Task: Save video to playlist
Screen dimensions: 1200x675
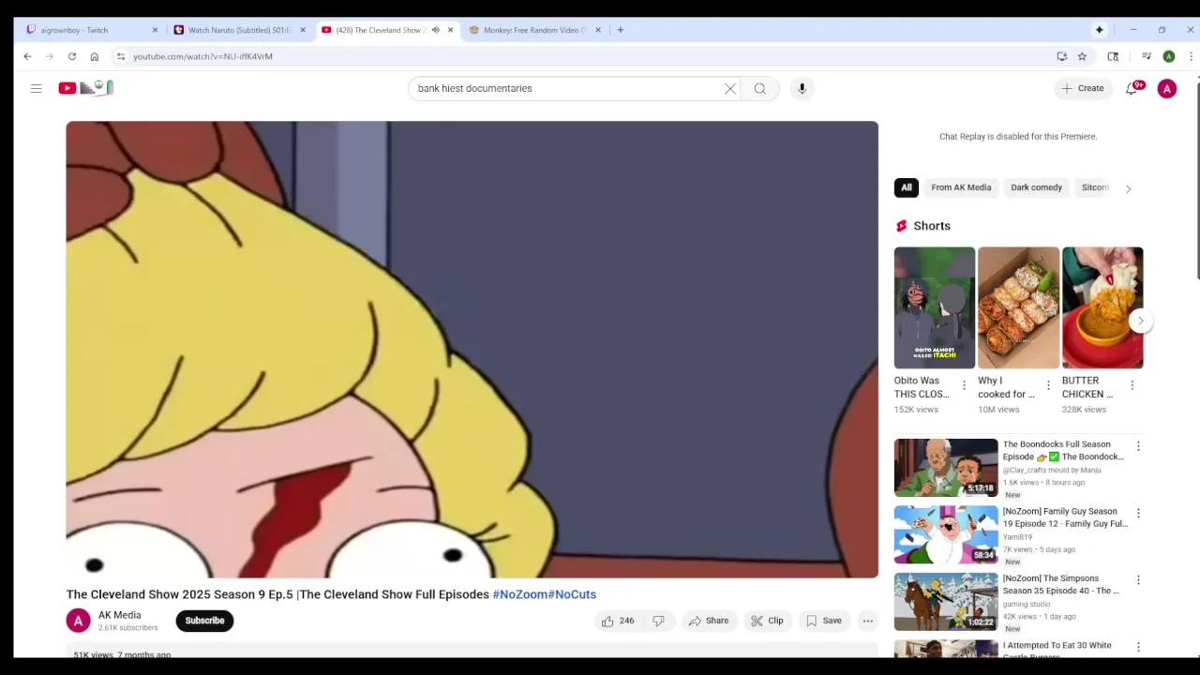Action: point(824,621)
